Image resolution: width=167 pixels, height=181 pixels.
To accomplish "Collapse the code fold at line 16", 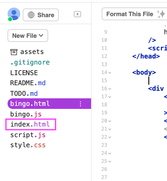I will 110,89.
